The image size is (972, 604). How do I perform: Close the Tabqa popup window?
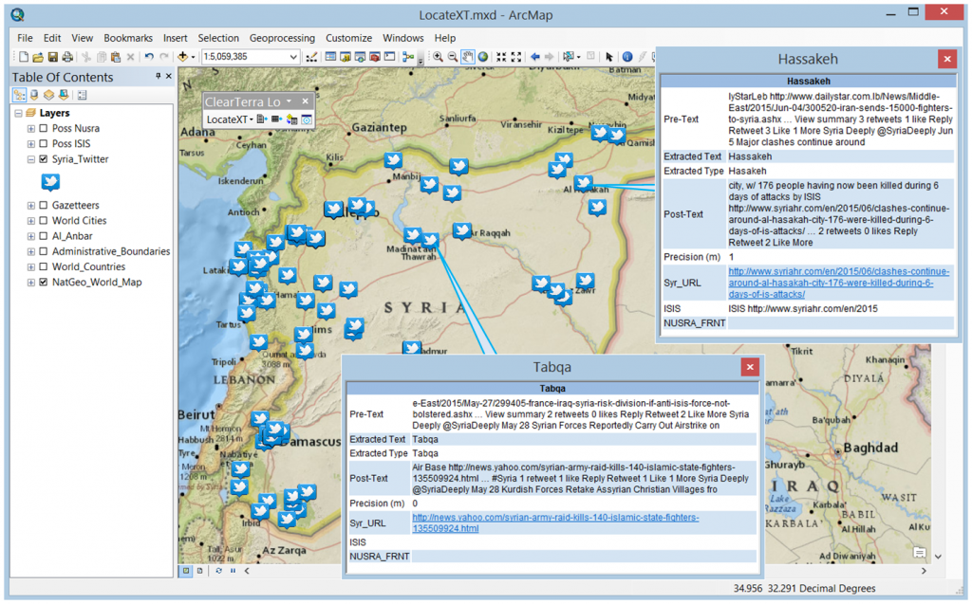point(750,367)
